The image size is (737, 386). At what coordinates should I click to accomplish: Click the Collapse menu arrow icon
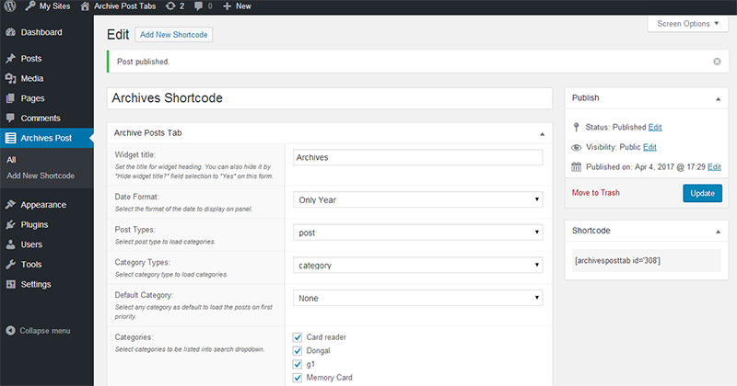click(x=10, y=331)
